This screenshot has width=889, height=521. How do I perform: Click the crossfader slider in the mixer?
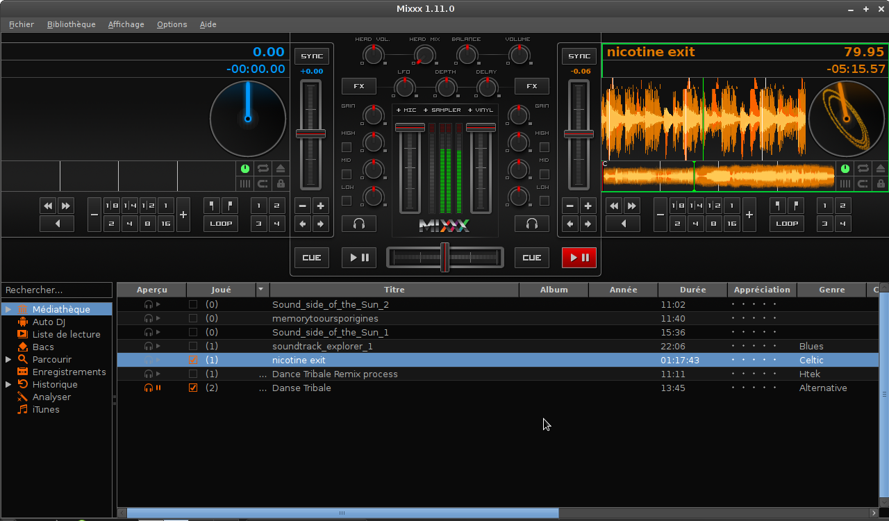point(444,258)
